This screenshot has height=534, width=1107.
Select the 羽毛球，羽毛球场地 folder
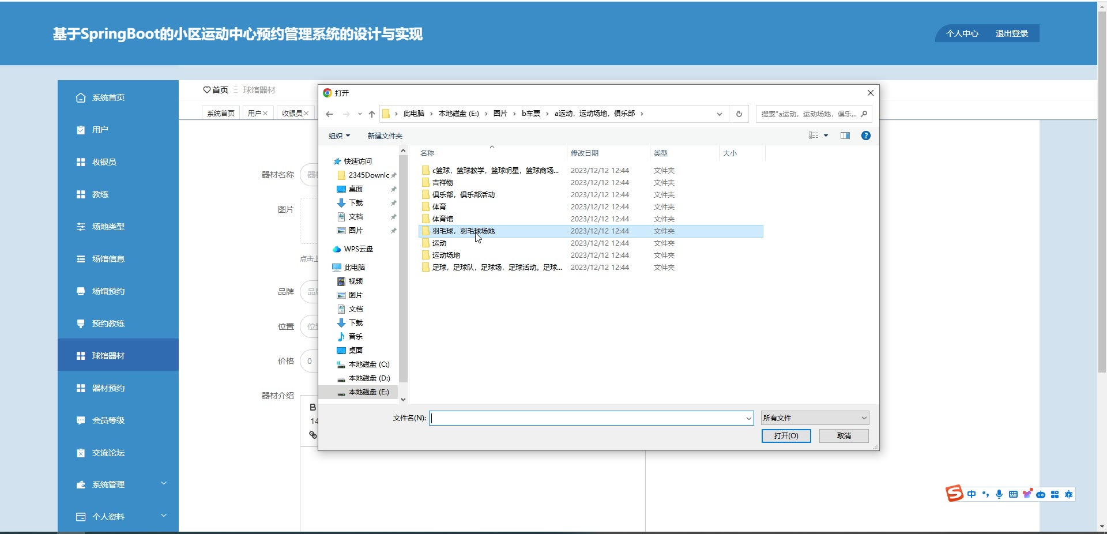(591, 231)
